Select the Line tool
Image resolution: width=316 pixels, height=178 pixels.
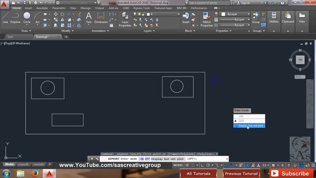pyautogui.click(x=5, y=18)
